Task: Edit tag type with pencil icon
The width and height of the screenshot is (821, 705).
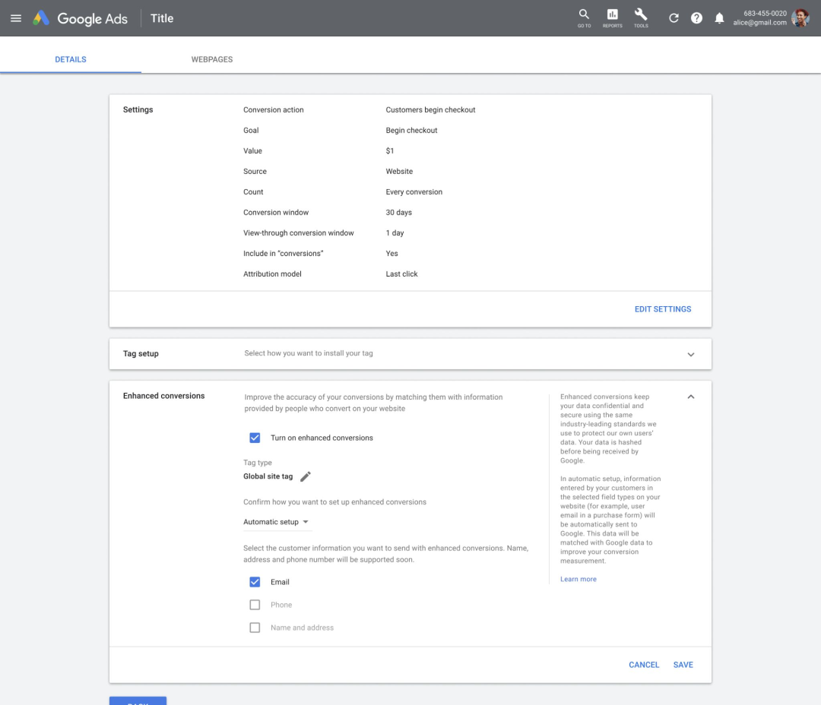Action: pos(306,476)
